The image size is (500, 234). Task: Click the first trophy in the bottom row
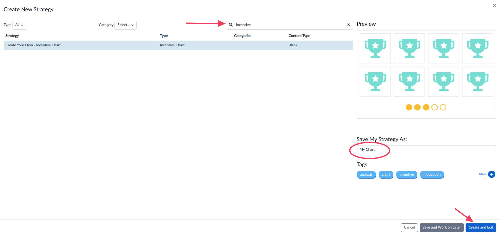click(x=375, y=82)
